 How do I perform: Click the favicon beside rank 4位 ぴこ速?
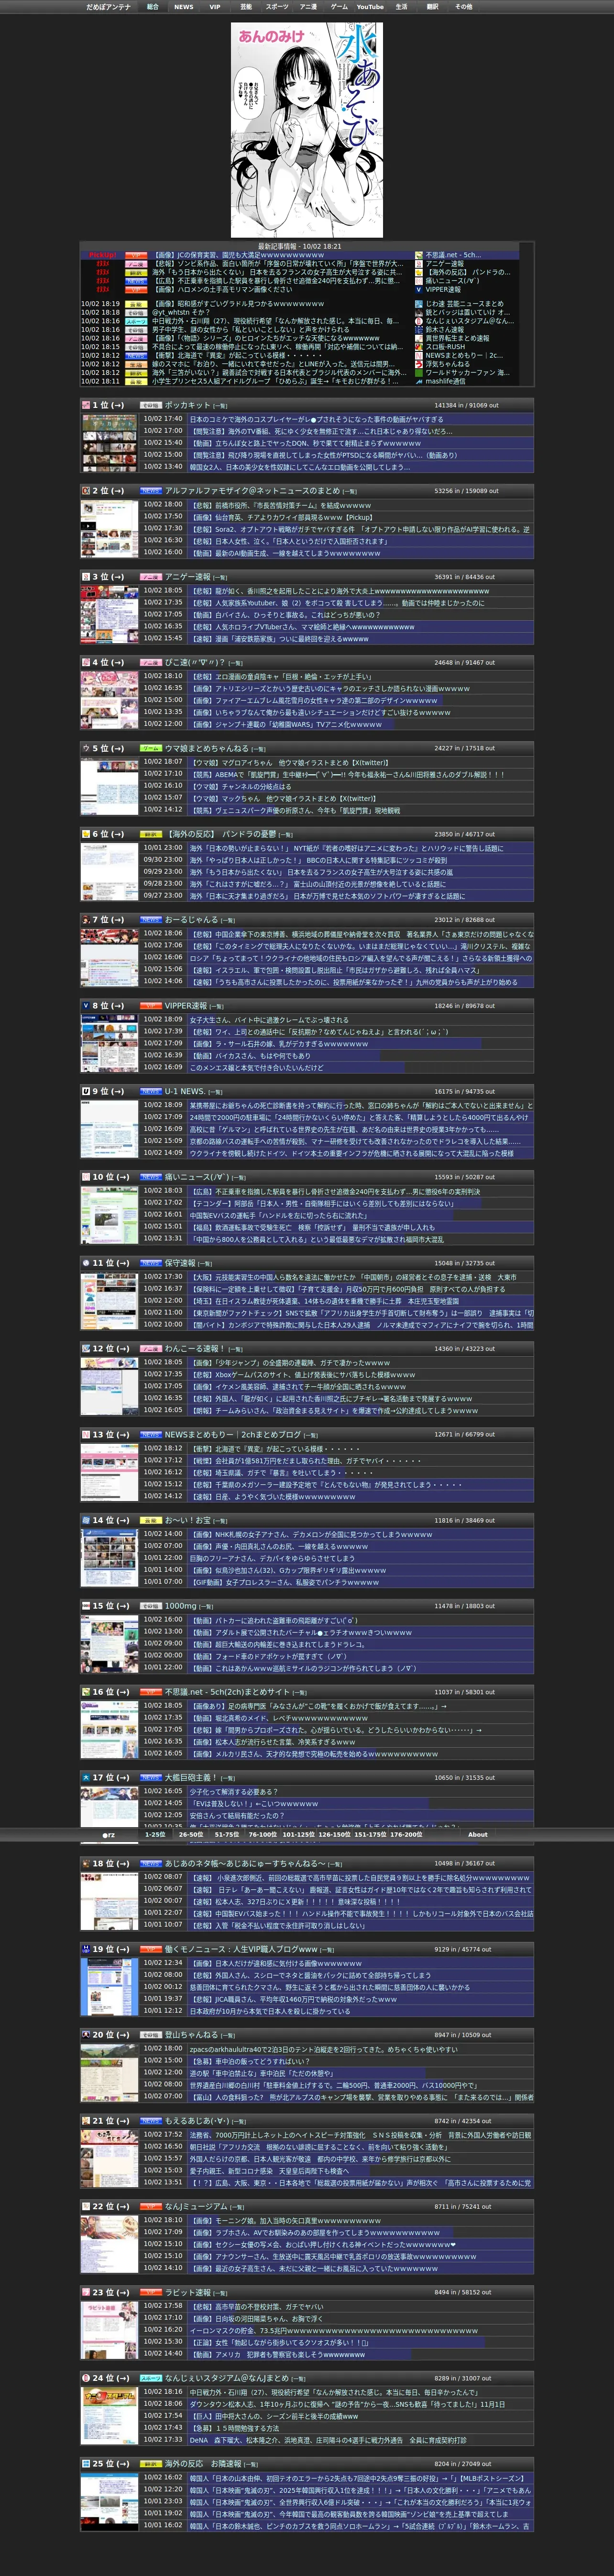click(x=86, y=662)
